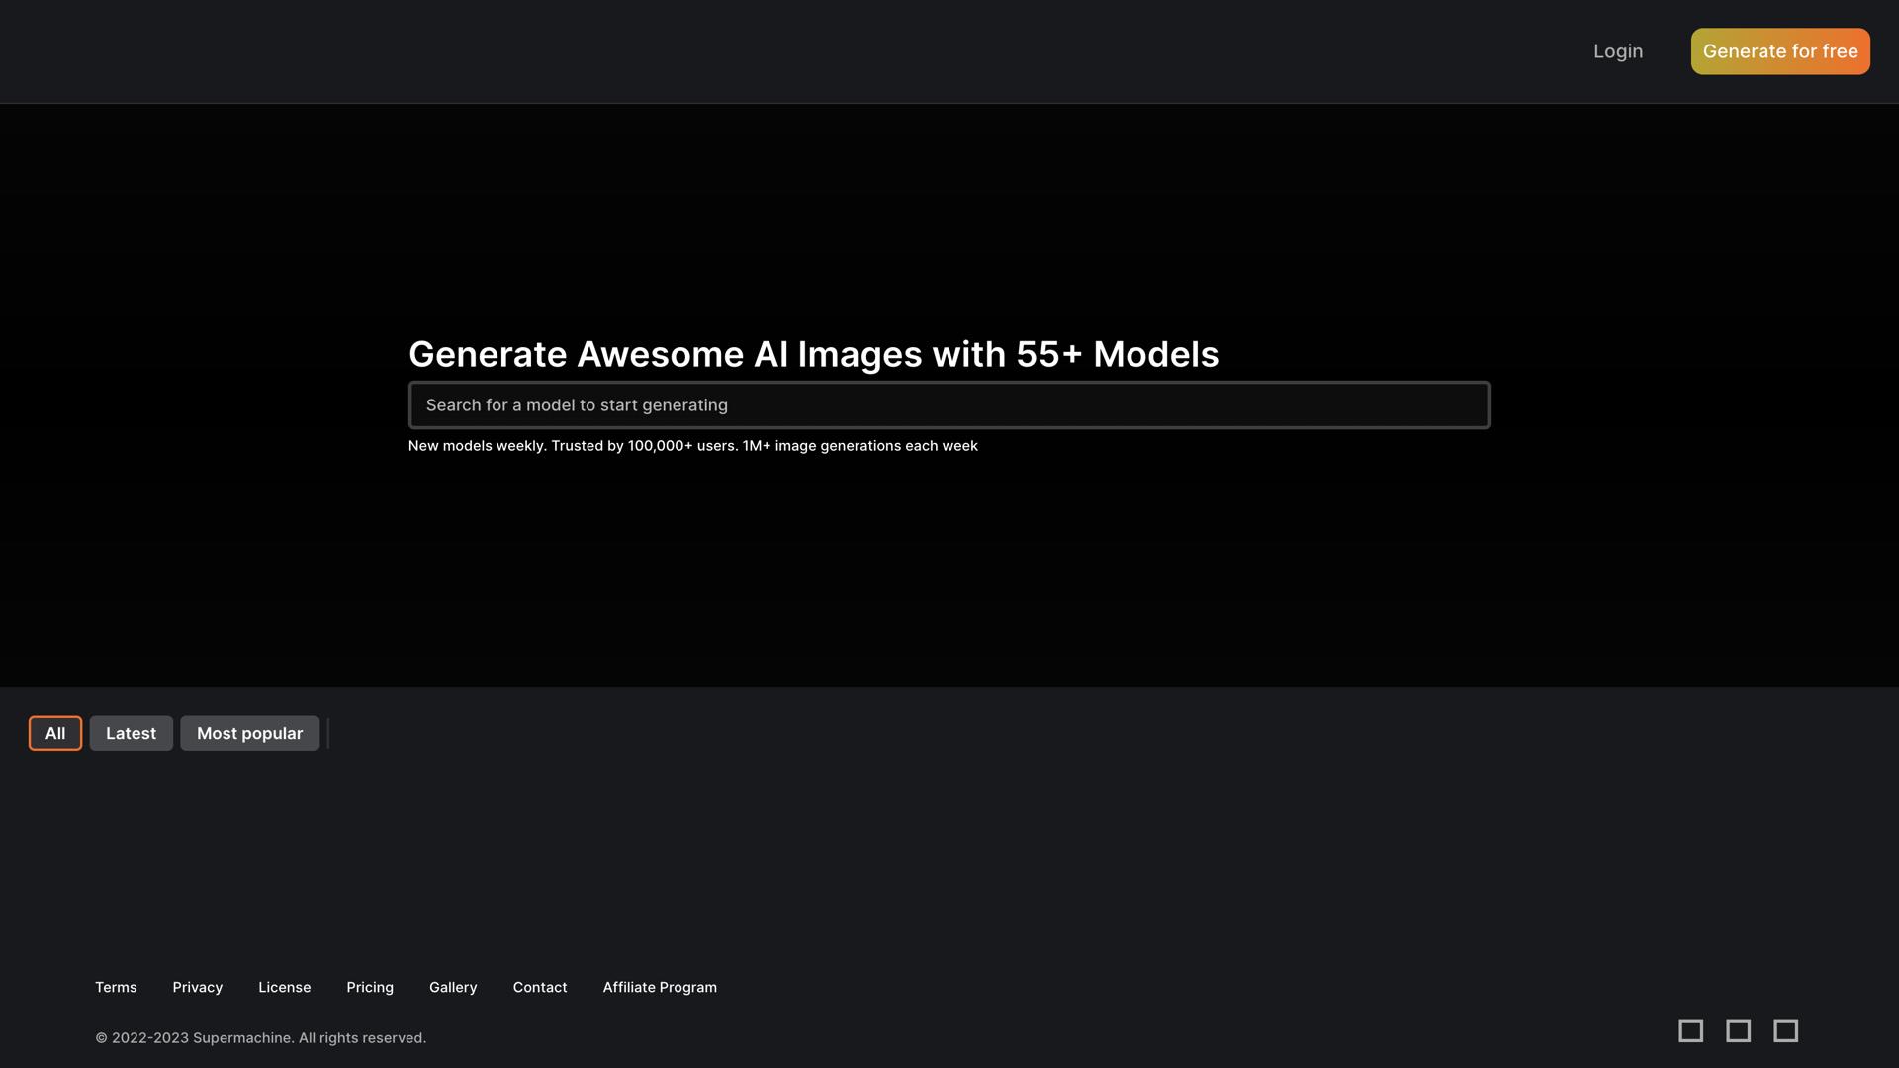The image size is (1899, 1068).
Task: Click the rightmost square footer icon
Action: click(x=1785, y=1030)
